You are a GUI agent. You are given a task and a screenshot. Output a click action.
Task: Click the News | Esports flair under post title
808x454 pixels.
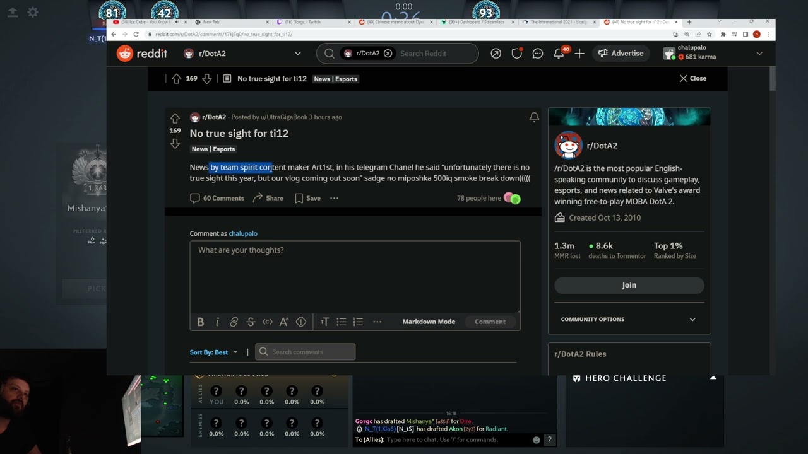tap(213, 149)
